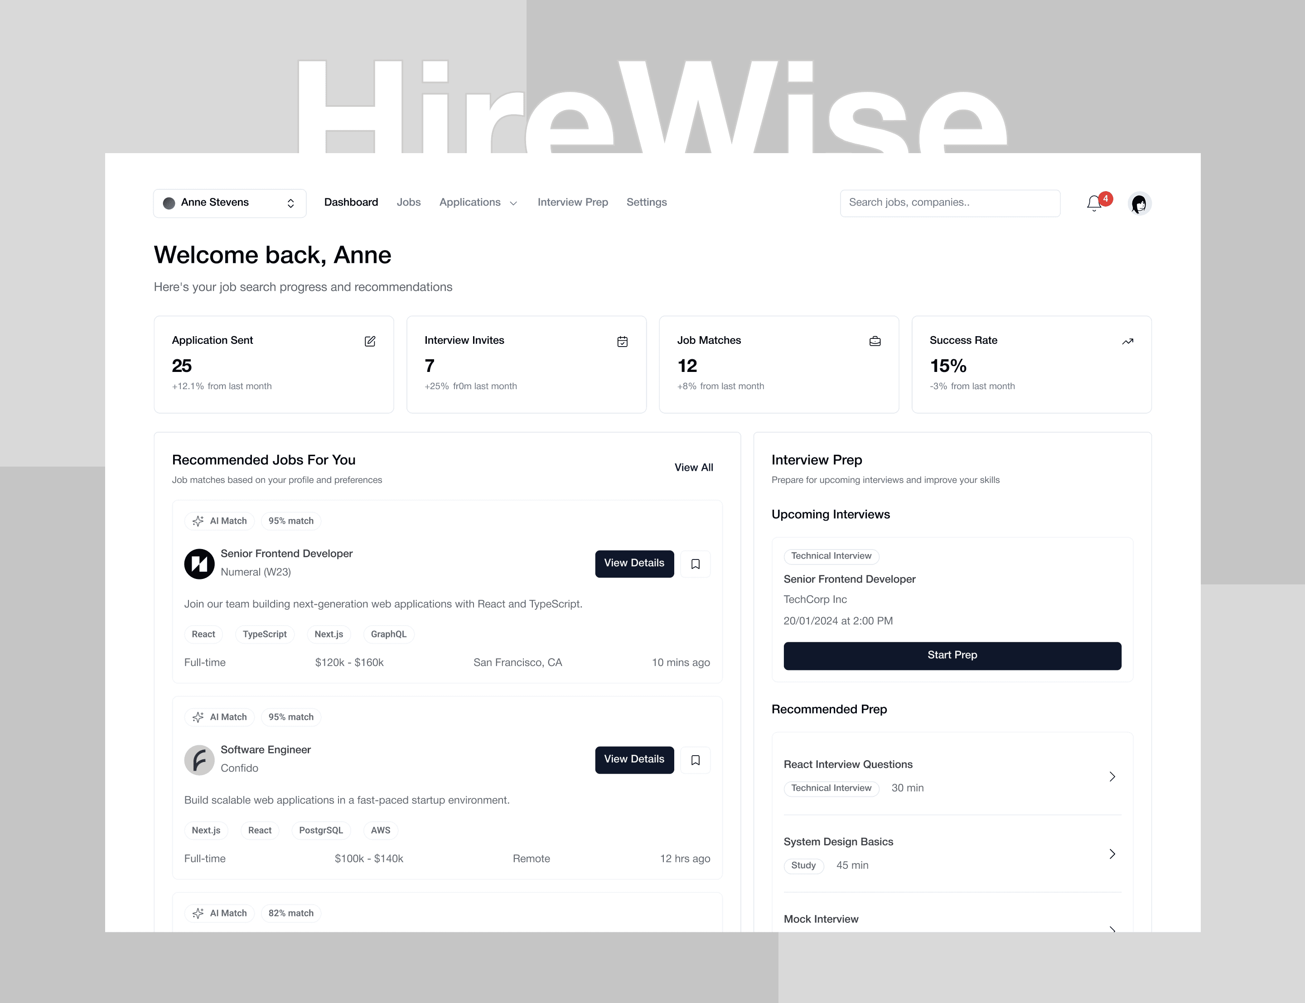This screenshot has height=1003, width=1305.
Task: Click View All recommended jobs
Action: tap(694, 468)
